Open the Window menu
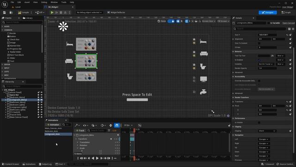Viewport: 296px width, 167px height. point(54,2)
